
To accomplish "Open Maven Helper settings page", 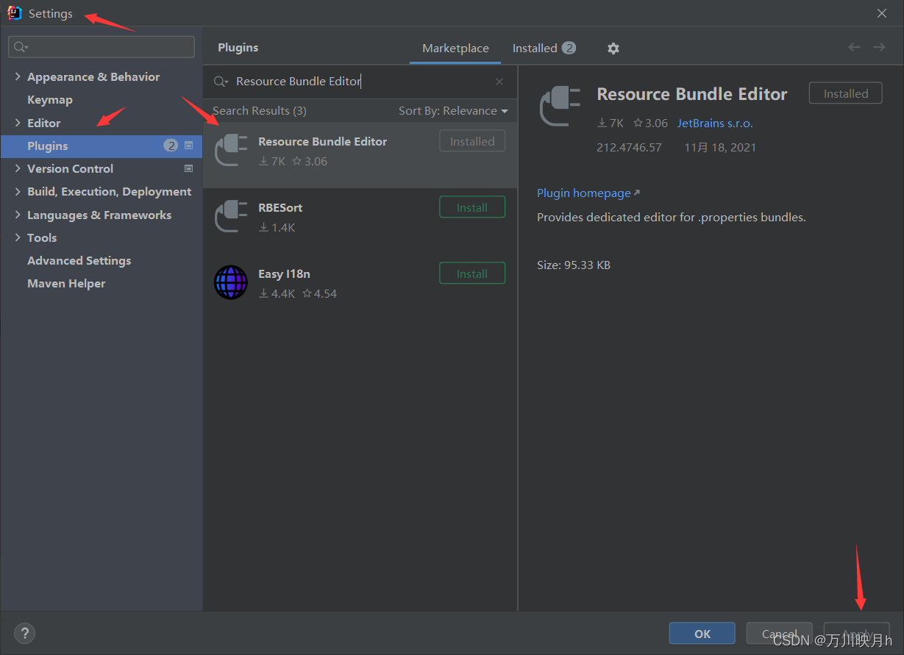I will point(66,283).
